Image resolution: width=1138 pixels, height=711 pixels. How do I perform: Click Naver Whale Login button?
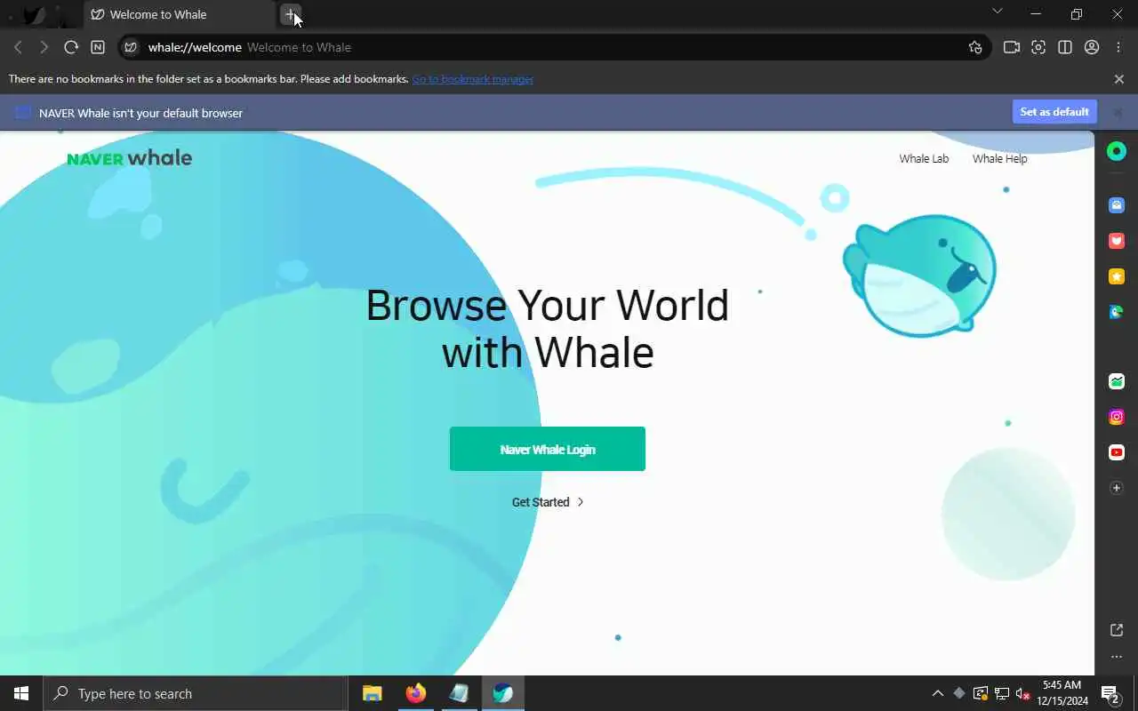pos(548,449)
